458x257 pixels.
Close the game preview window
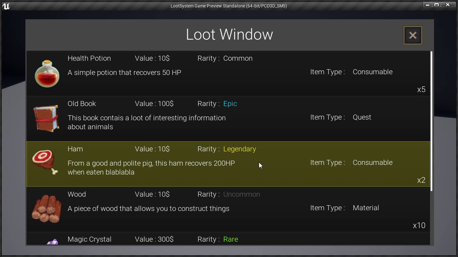click(448, 5)
